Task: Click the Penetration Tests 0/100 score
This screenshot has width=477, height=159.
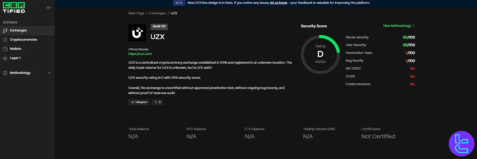Action: pos(410,53)
